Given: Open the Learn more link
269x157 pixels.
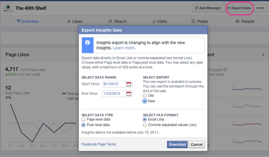Looking at the screenshot, I should 123,48.
